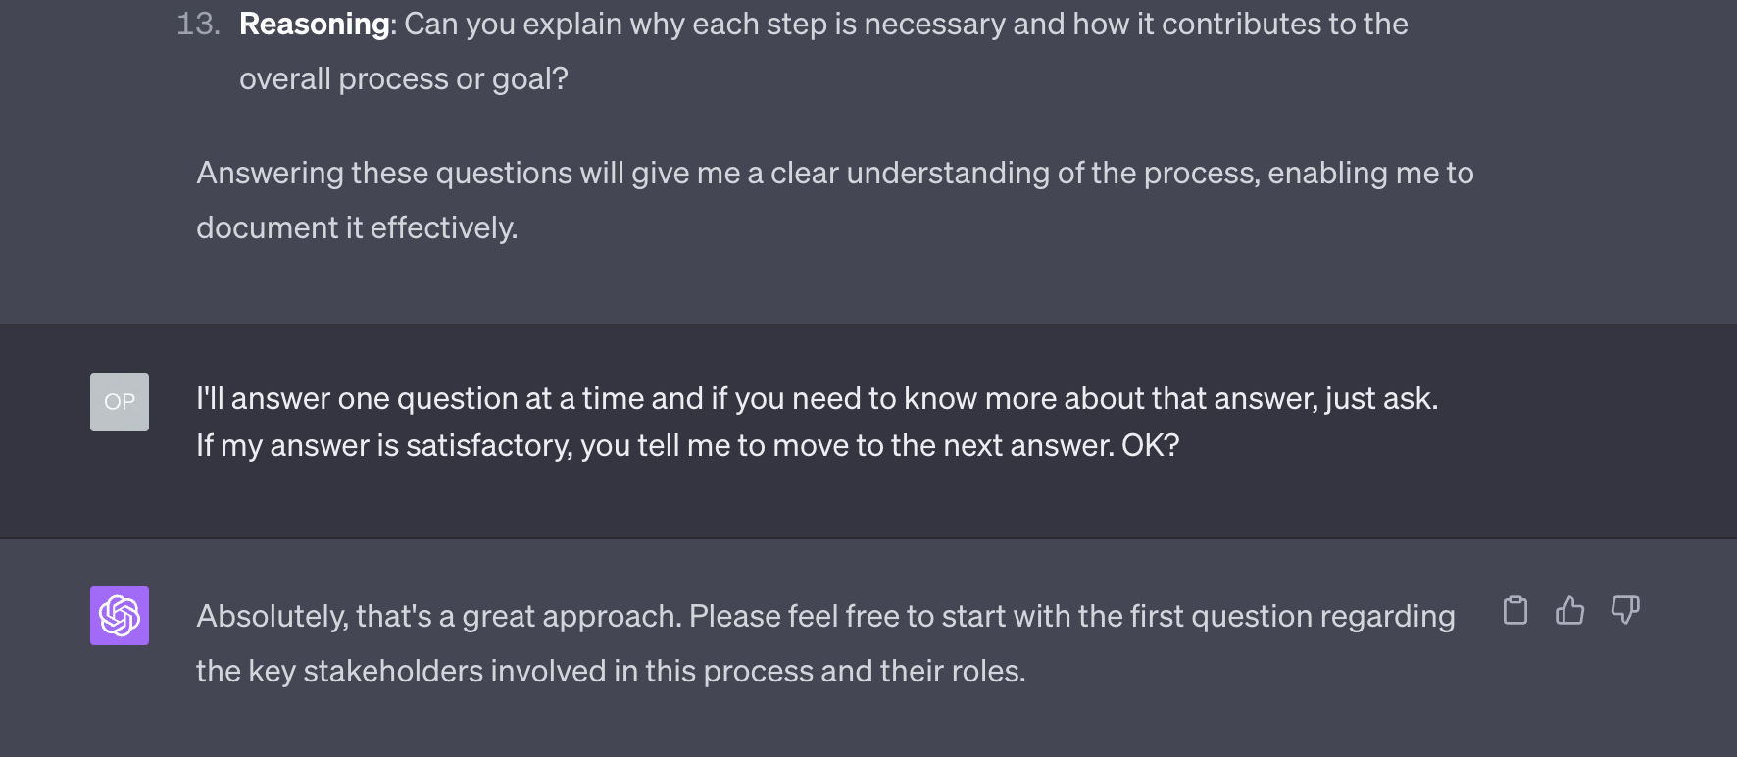Click the word 'OK?' in user message
This screenshot has width=1737, height=757.
click(1151, 445)
